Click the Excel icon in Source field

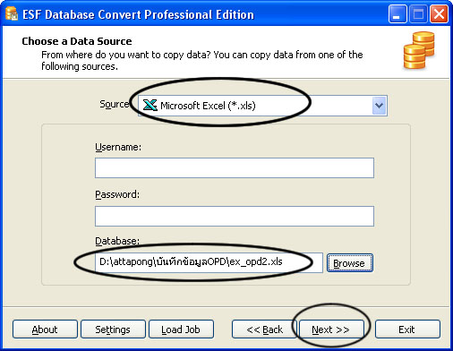point(150,105)
